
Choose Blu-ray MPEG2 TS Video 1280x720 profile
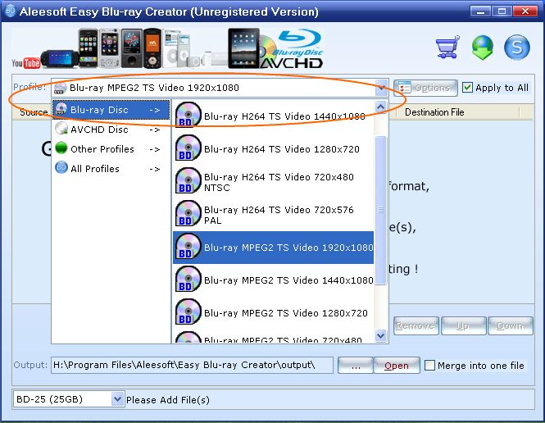273,312
